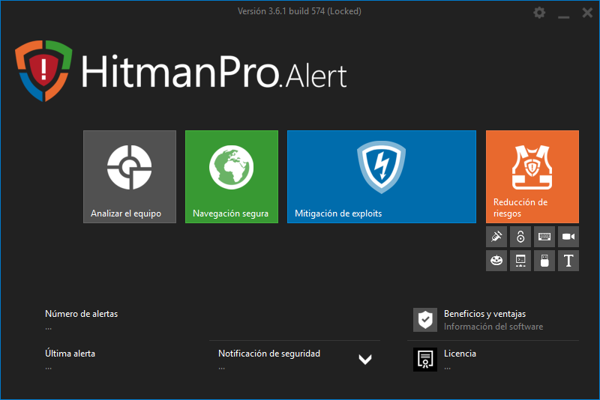Click the Última alerta label
Viewport: 600px width, 400px height.
coord(70,354)
